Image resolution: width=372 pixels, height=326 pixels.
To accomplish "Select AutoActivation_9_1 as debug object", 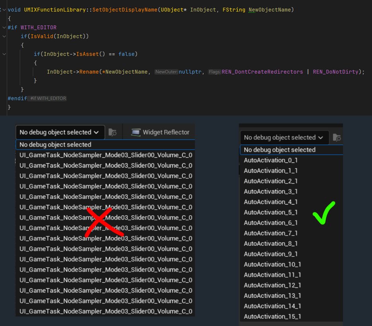I will tap(271, 254).
